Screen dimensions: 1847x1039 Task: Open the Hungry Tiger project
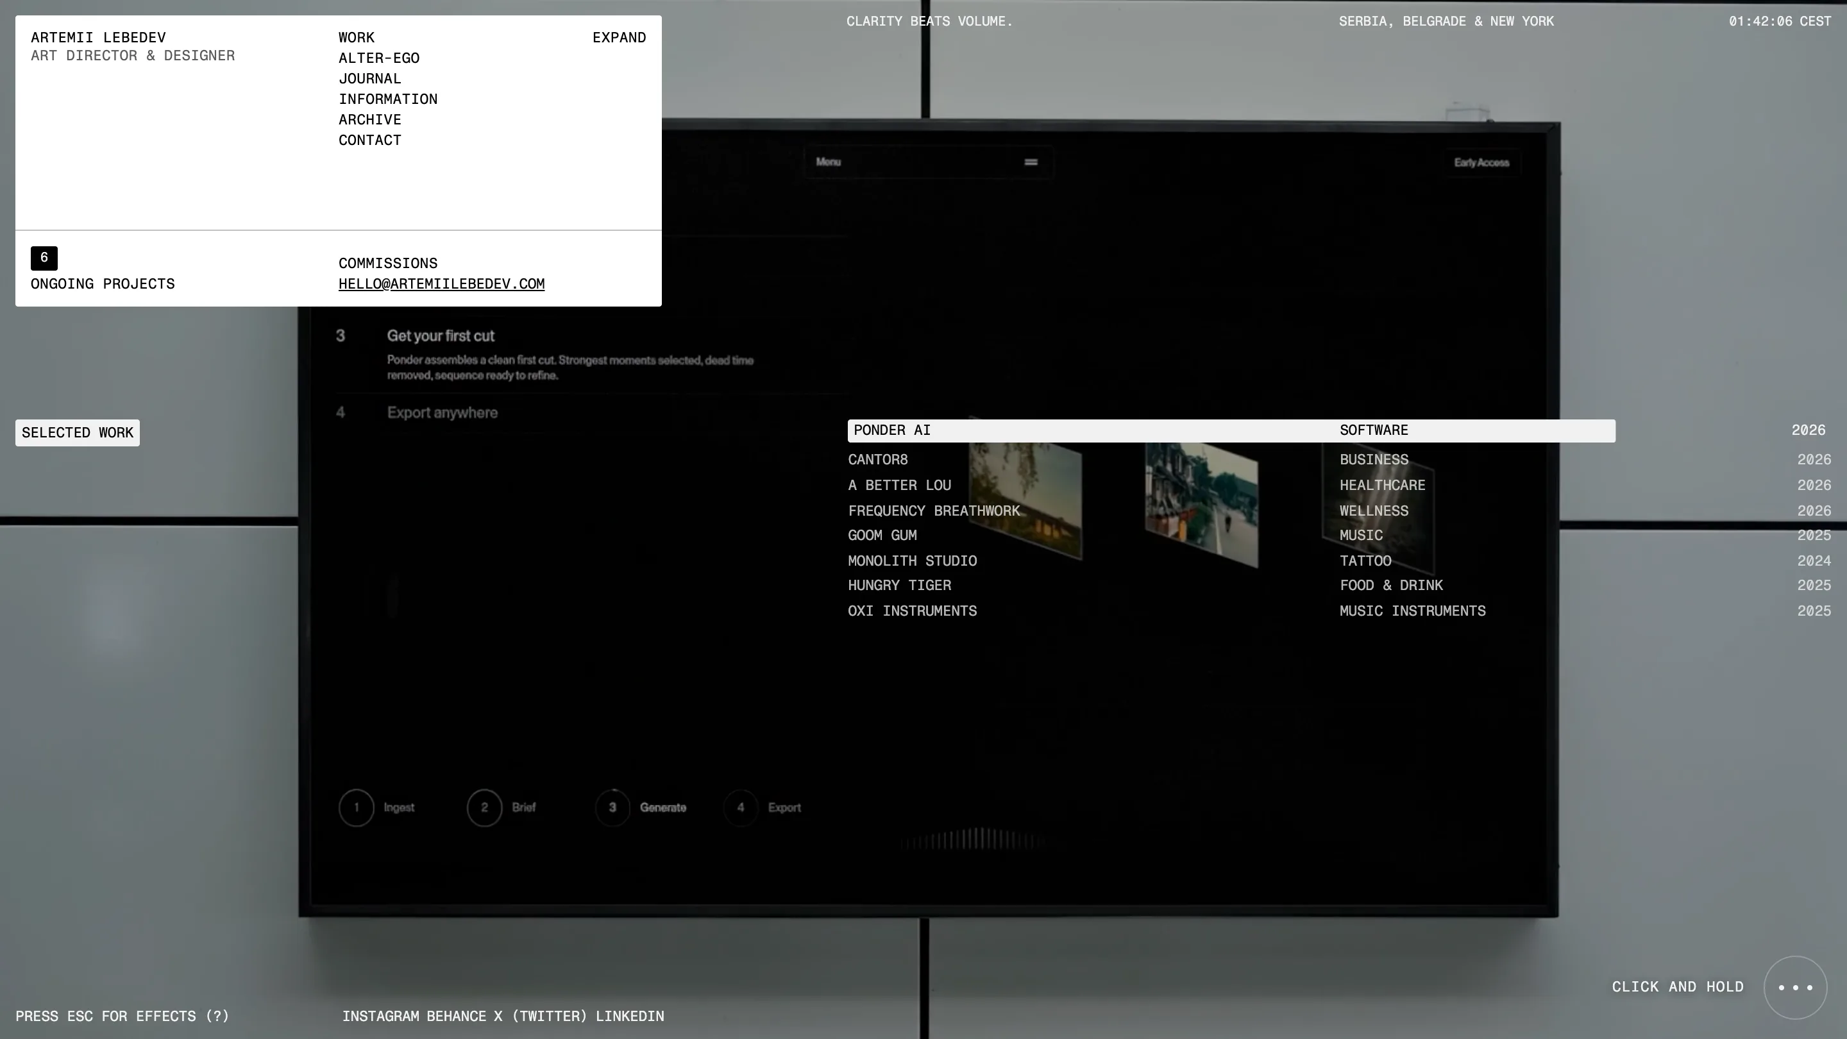click(x=899, y=586)
